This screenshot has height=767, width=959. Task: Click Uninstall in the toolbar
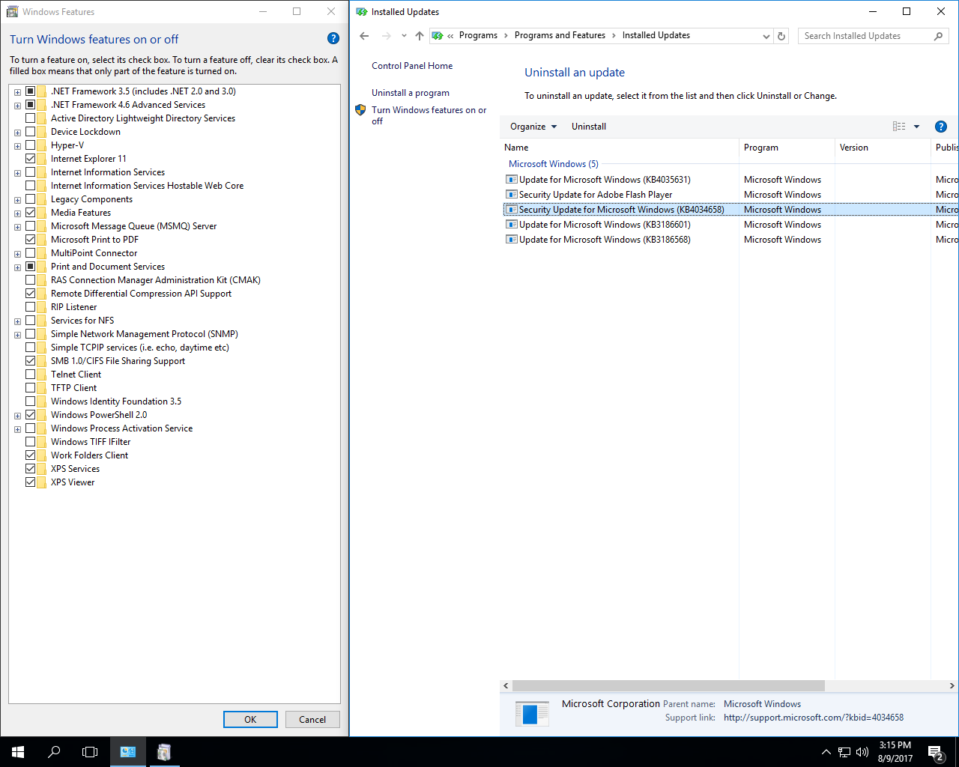[589, 127]
